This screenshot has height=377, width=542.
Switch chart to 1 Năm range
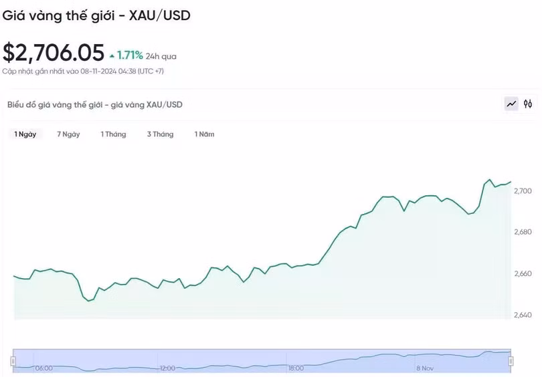pyautogui.click(x=204, y=134)
